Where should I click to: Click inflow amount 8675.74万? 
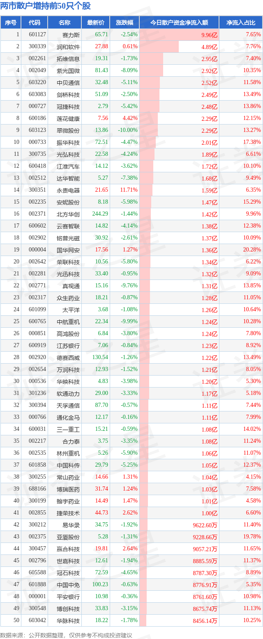point(205,608)
